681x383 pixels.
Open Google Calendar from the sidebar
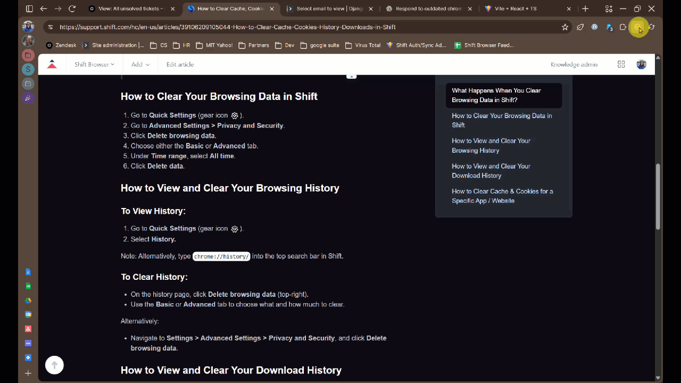click(x=28, y=314)
